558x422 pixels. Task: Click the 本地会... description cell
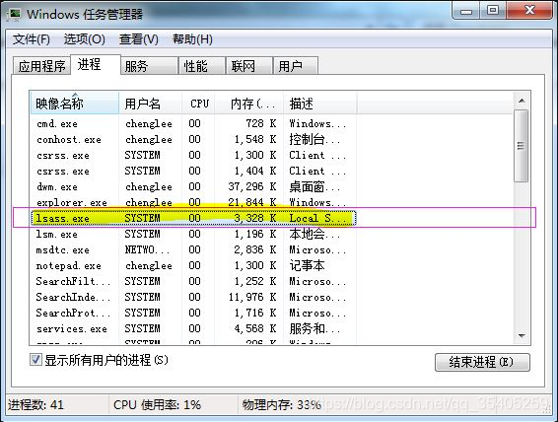click(x=314, y=234)
